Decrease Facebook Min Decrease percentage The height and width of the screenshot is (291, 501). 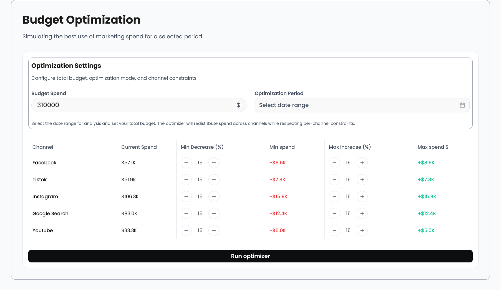point(186,163)
